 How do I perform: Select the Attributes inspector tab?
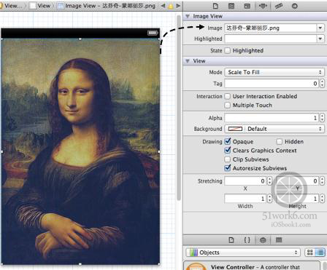coord(263,6)
